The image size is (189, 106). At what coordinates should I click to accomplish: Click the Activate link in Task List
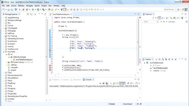click(x=172, y=22)
